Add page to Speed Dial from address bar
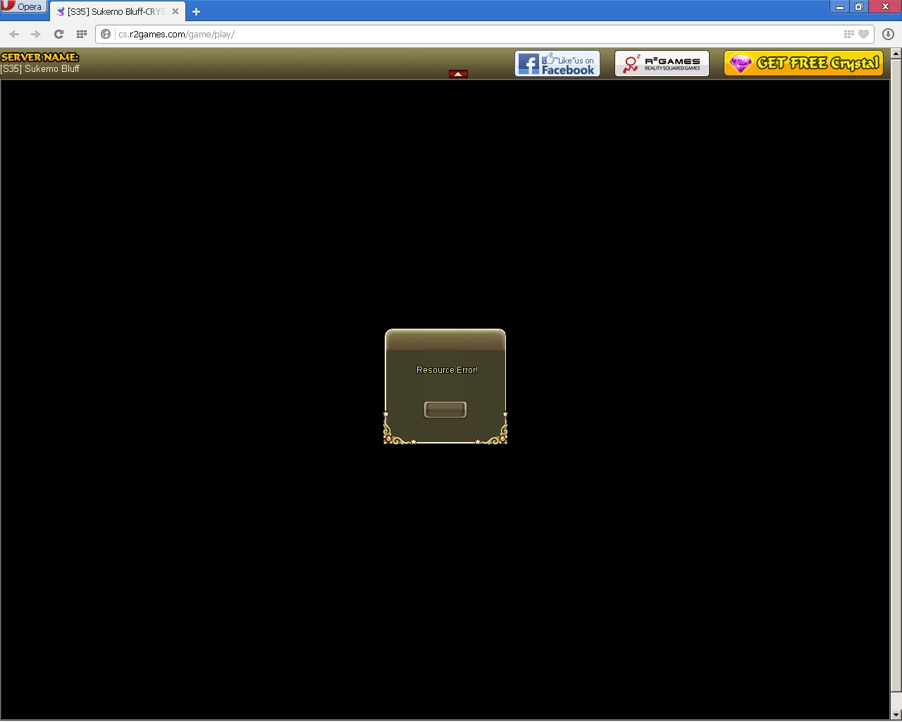The image size is (902, 722). (x=848, y=34)
